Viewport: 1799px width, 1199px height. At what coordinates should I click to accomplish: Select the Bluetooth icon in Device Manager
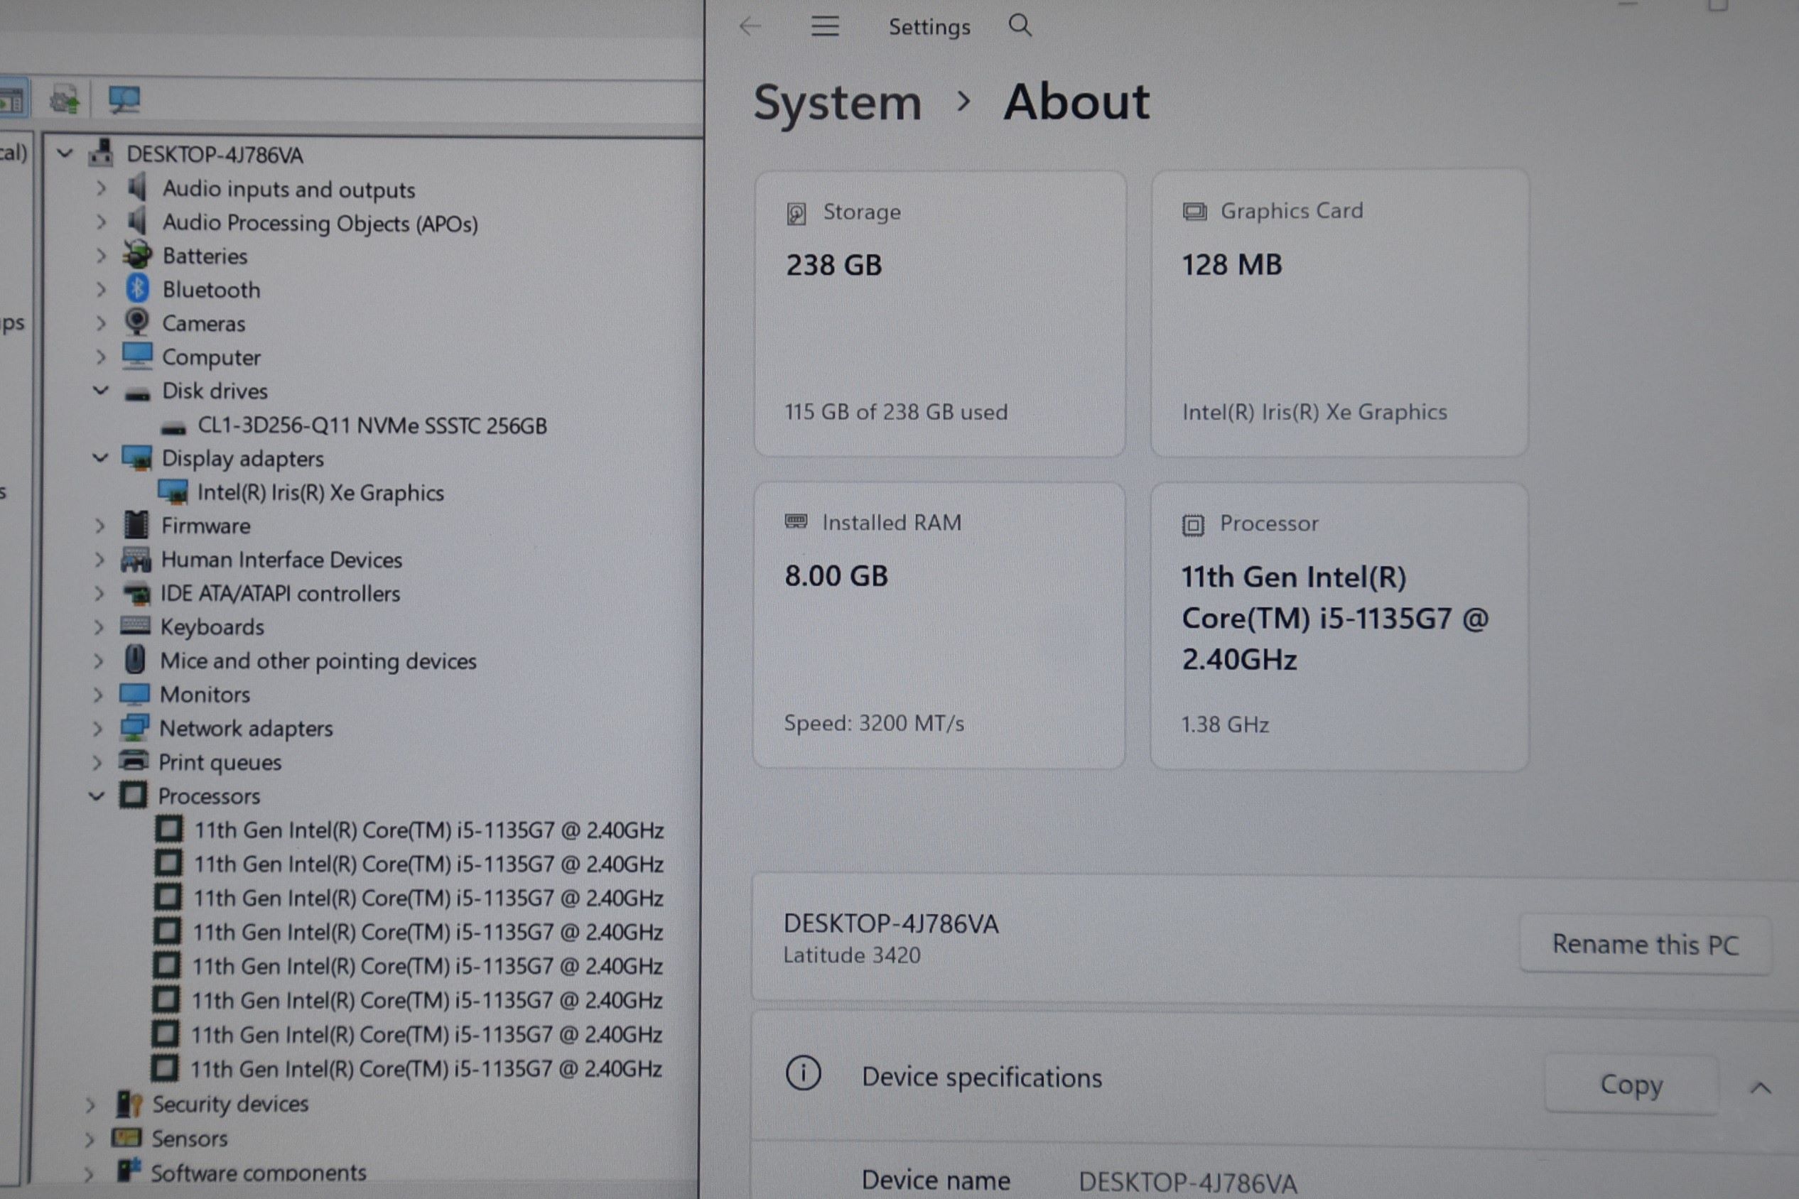pyautogui.click(x=138, y=288)
